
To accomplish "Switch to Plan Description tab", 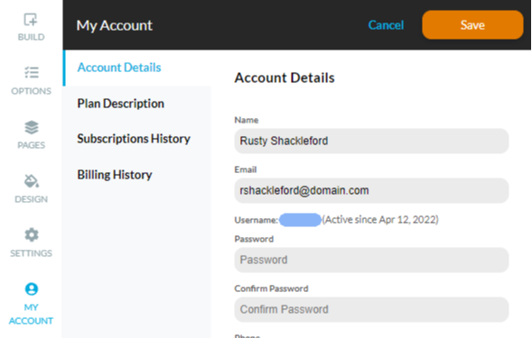I will pos(120,104).
